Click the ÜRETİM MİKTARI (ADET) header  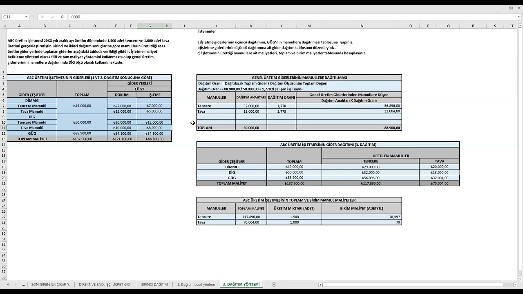tap(294, 208)
